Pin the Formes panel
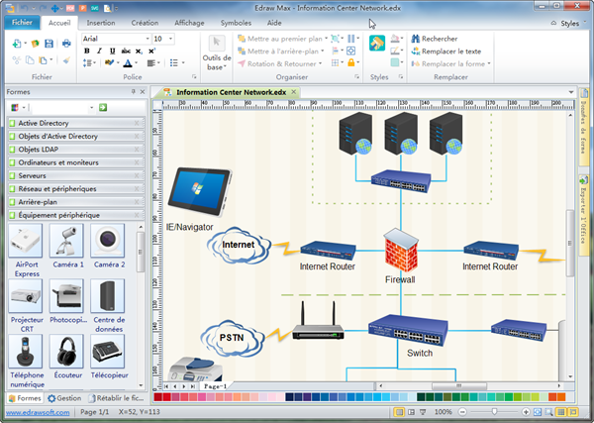594x423 pixels. (132, 91)
